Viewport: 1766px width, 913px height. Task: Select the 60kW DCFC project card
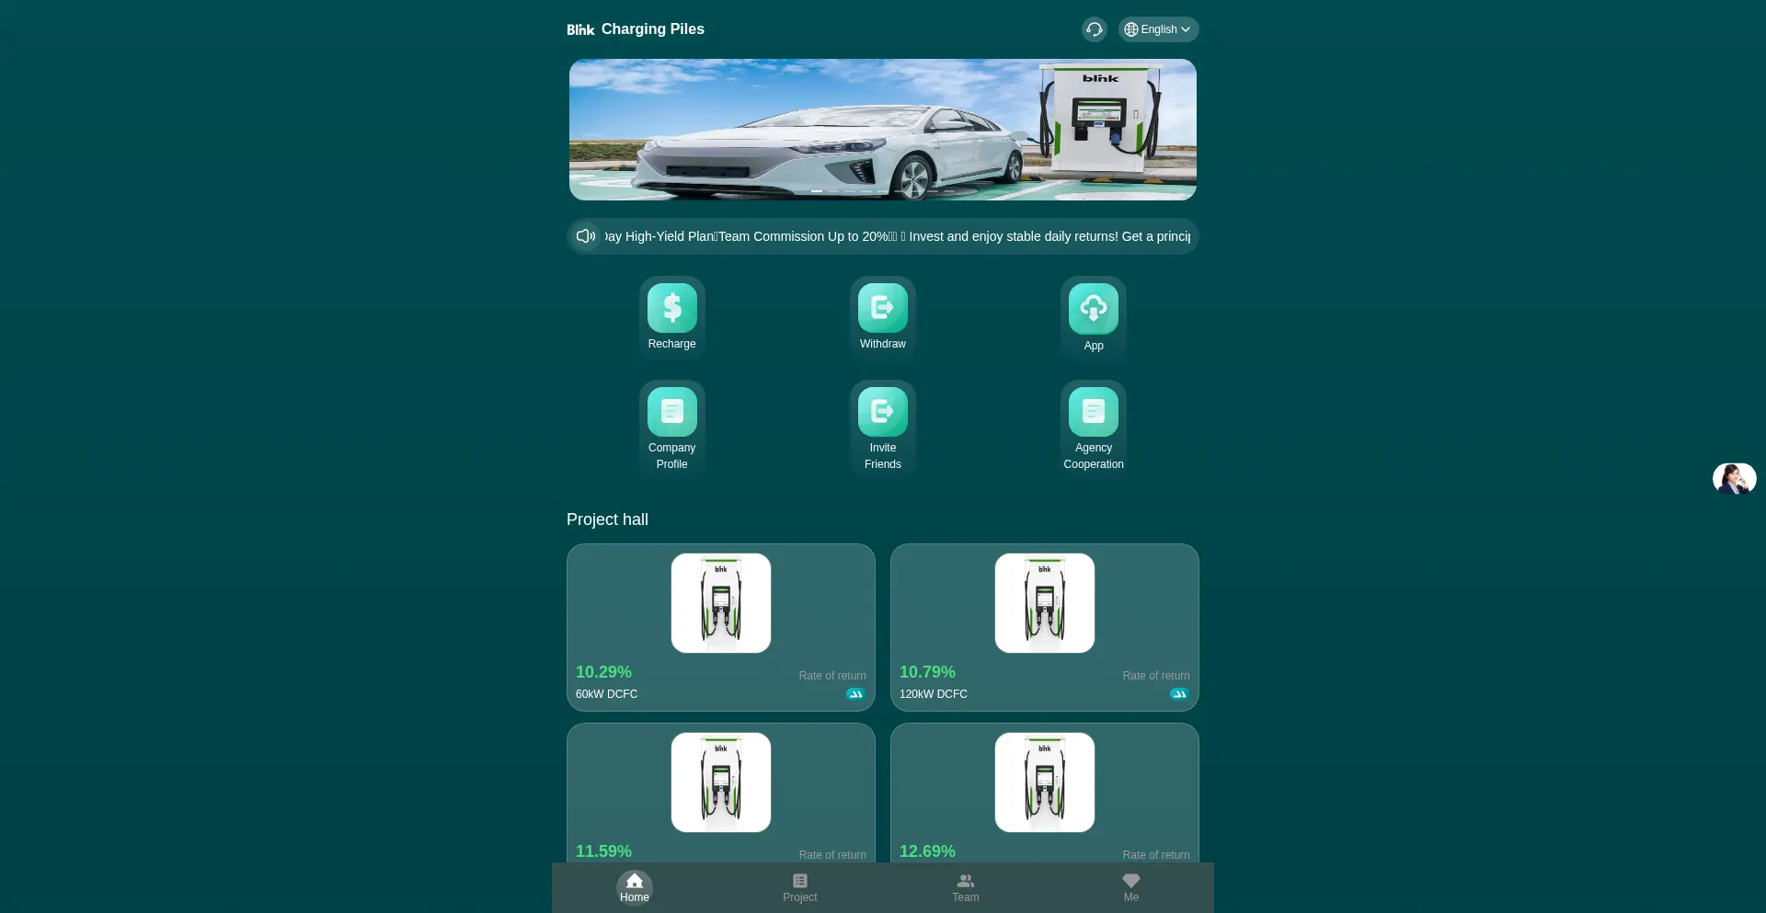pos(720,628)
